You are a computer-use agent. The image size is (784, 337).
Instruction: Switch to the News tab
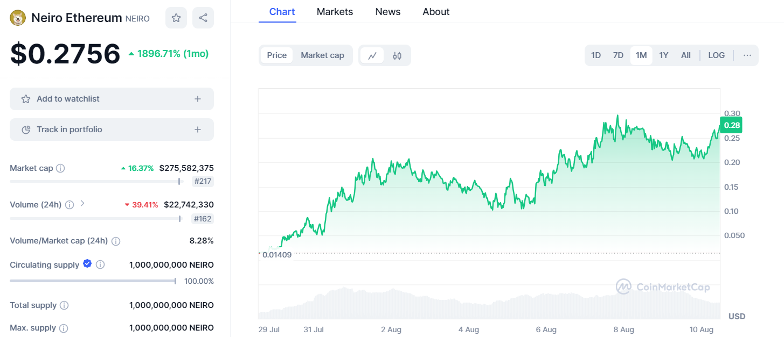388,12
